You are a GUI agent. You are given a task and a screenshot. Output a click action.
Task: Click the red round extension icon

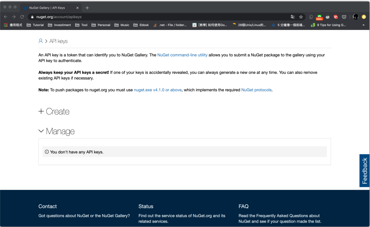coord(336,17)
